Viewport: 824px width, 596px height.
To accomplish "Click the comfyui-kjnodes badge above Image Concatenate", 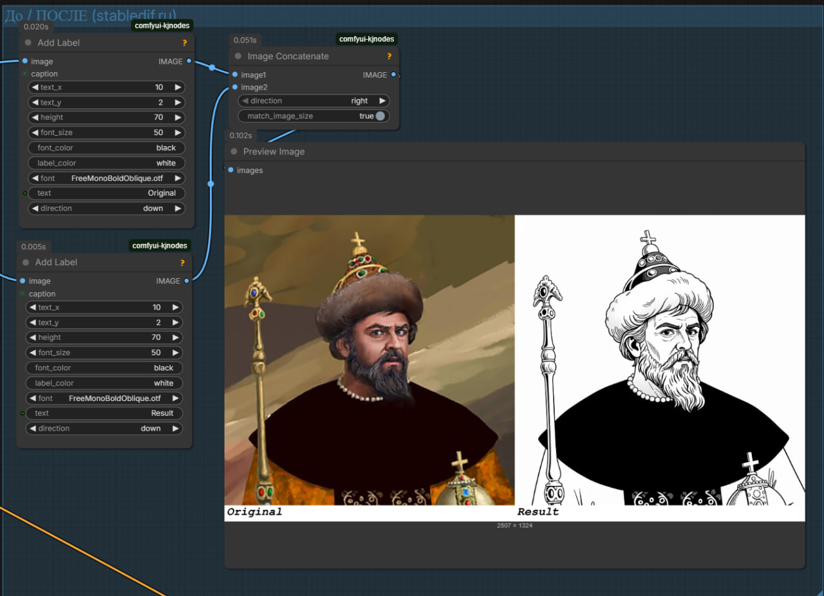I will pos(366,39).
